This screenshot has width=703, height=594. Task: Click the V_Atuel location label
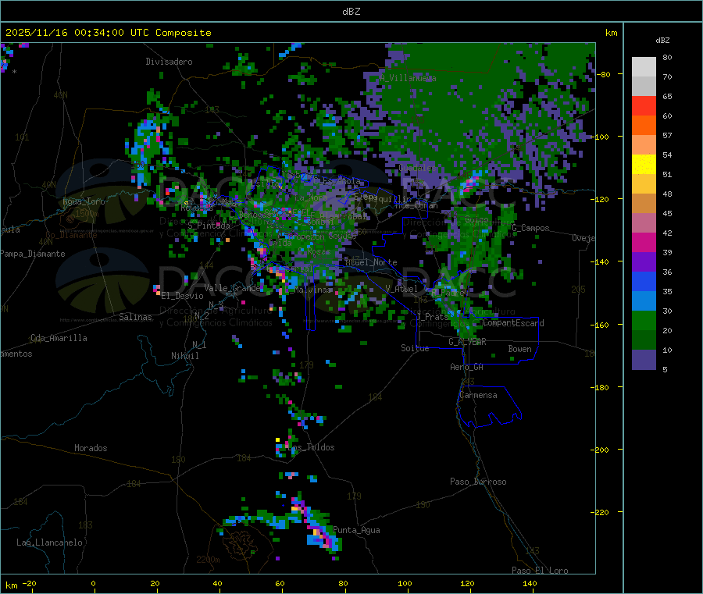click(401, 289)
